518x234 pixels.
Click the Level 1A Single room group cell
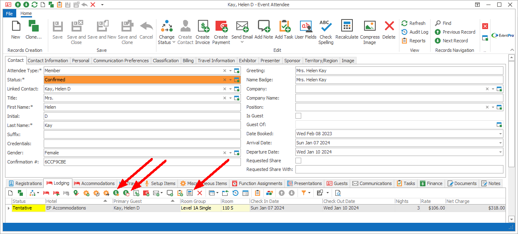coord(200,208)
